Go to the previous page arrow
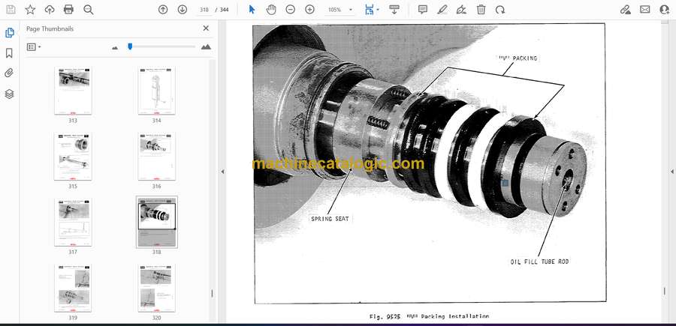Screen dimensions: 676x326 pos(163,10)
